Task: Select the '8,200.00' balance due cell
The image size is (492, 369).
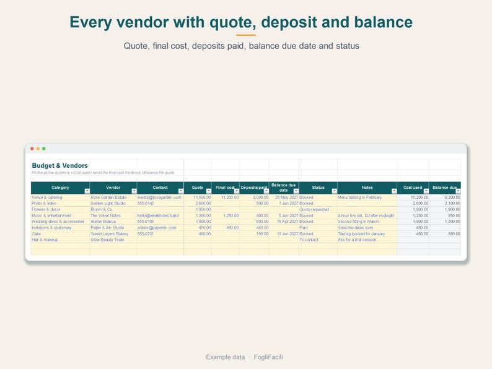Action: [x=445, y=198]
